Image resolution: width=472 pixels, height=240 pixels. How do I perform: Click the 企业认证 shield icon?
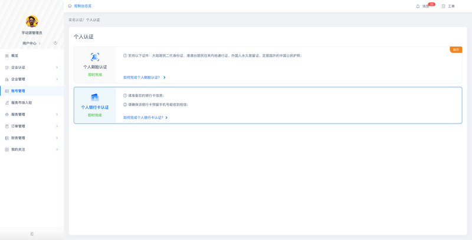coord(7,68)
